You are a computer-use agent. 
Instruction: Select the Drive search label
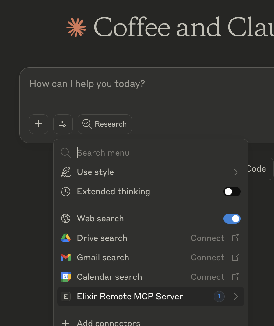(x=102, y=238)
